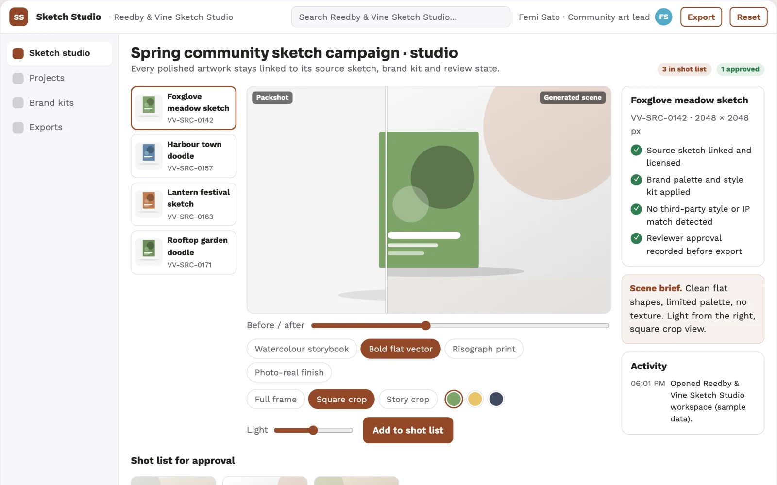Pick the green colour swatch

[x=454, y=399]
